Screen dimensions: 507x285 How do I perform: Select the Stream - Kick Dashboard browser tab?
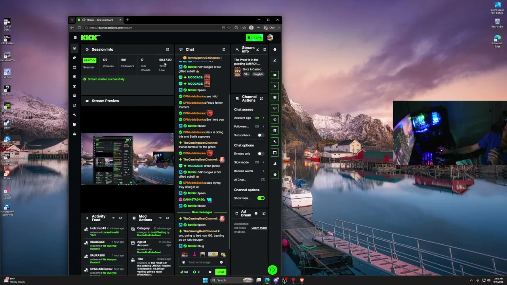tap(99, 20)
